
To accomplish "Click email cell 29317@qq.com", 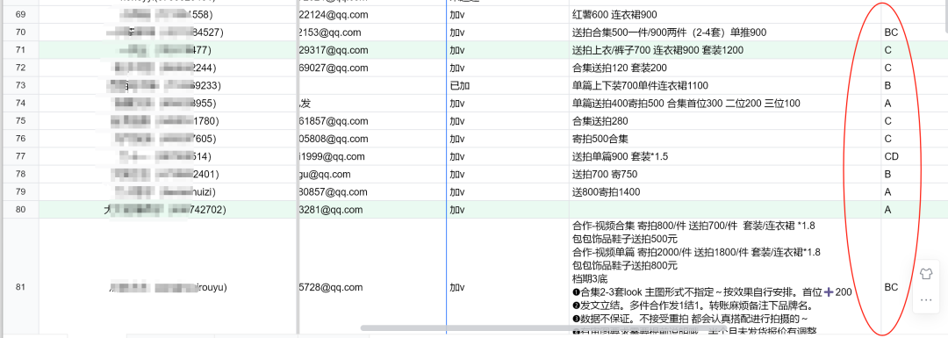I will click(x=372, y=49).
